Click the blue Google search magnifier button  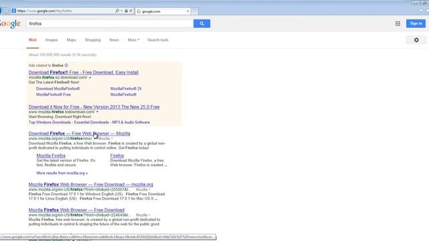pyautogui.click(x=202, y=23)
